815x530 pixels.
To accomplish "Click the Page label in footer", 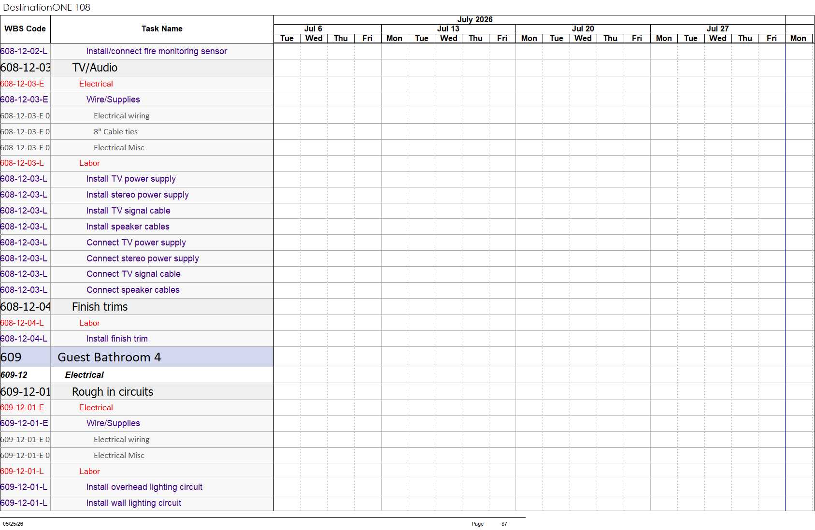I will pos(477,524).
